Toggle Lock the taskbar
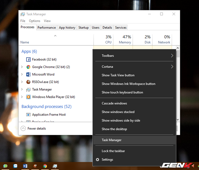199x170 pixels. [x=134, y=151]
